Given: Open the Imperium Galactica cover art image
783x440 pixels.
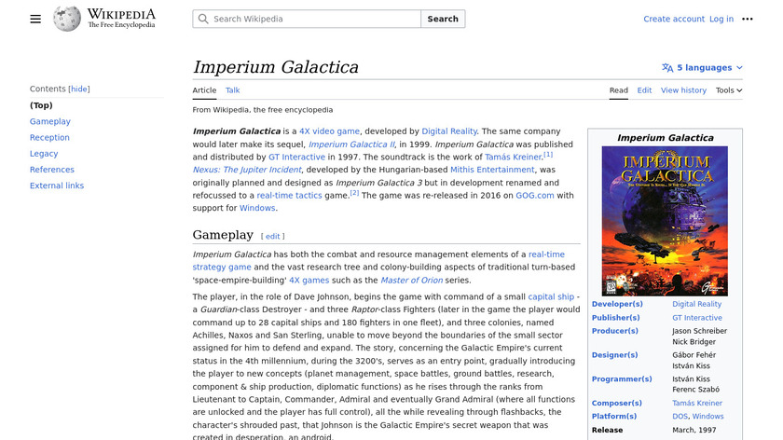Looking at the screenshot, I should coord(665,221).
